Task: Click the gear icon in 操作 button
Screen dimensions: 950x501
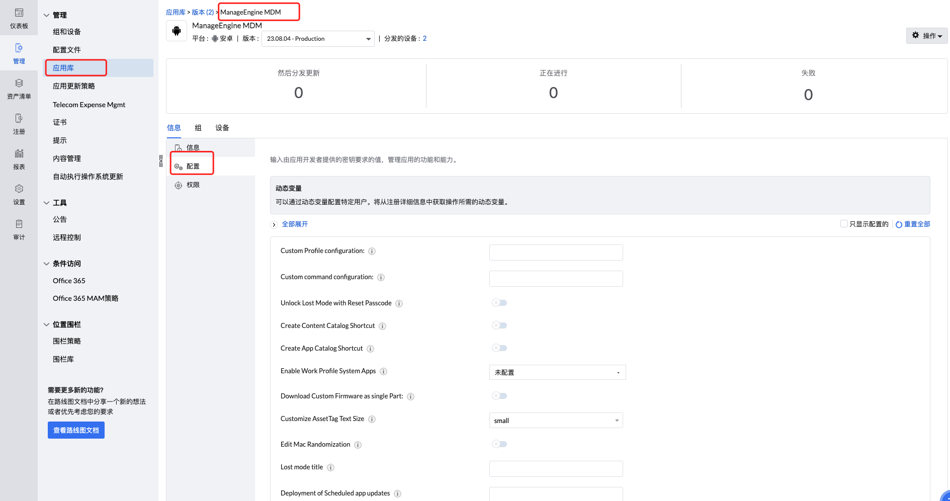Action: (916, 35)
